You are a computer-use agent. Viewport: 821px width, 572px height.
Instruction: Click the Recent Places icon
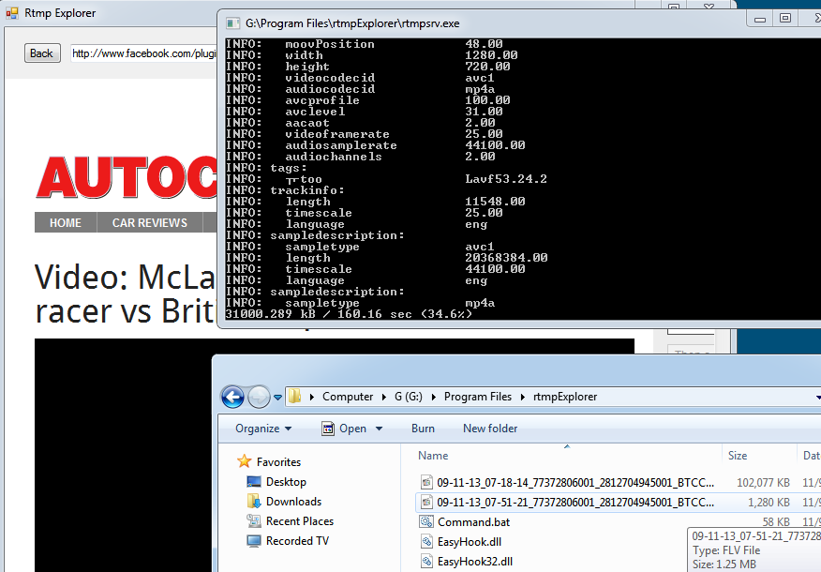[254, 520]
